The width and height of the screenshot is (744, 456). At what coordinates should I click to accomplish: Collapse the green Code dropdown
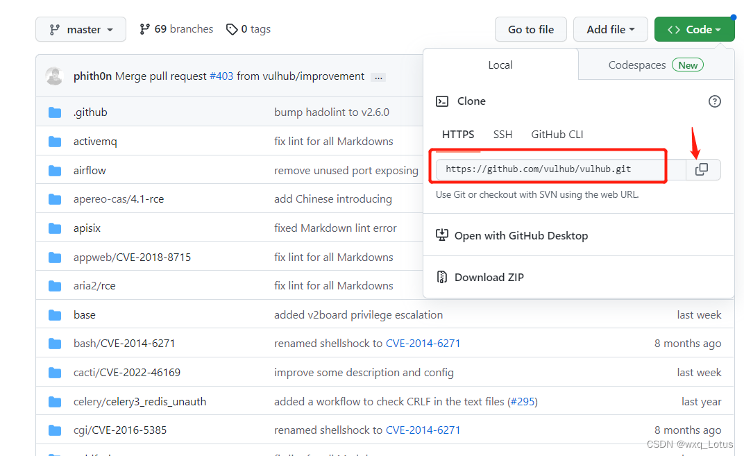click(694, 29)
